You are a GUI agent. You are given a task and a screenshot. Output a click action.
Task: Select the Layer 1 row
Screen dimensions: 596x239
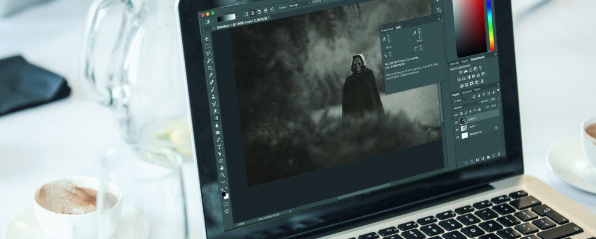click(478, 127)
